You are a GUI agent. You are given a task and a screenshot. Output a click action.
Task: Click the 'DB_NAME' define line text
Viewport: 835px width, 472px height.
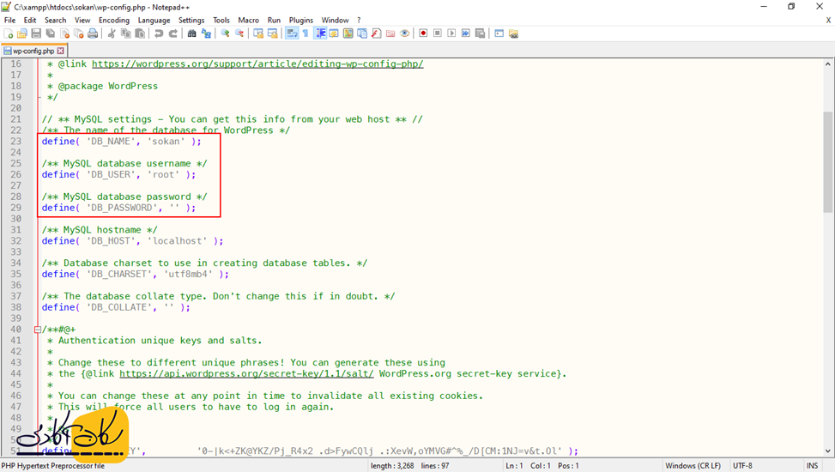coord(121,142)
